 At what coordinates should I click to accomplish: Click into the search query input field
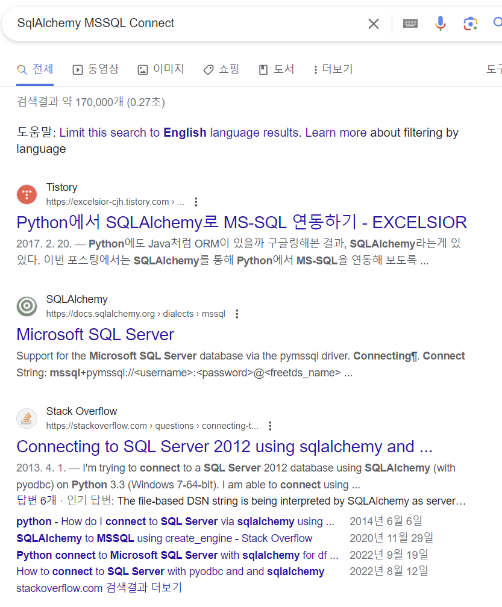click(x=186, y=23)
